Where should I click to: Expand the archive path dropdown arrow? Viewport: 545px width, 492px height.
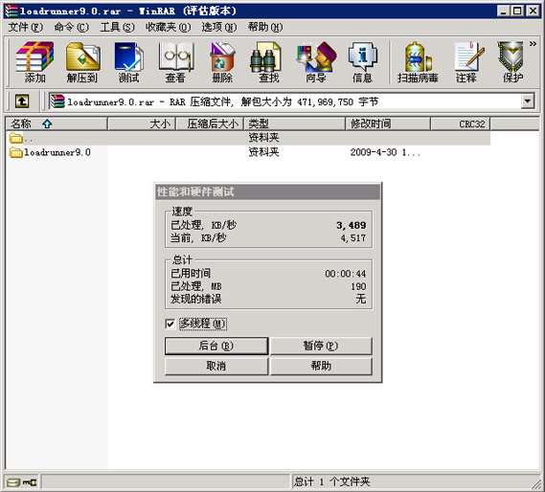(x=528, y=101)
